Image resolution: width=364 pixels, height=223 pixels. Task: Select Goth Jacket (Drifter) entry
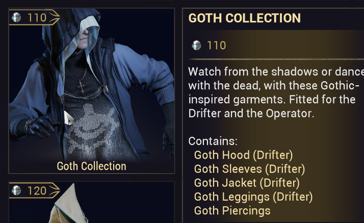[x=247, y=183]
